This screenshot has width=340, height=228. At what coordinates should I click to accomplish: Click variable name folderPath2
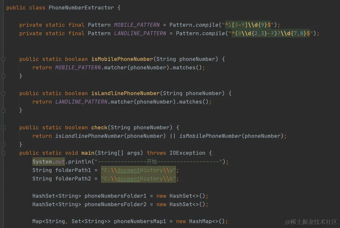[x=73, y=178]
